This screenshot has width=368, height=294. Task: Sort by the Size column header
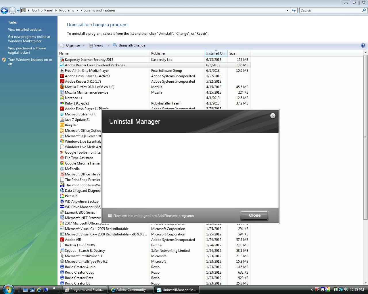[239, 53]
